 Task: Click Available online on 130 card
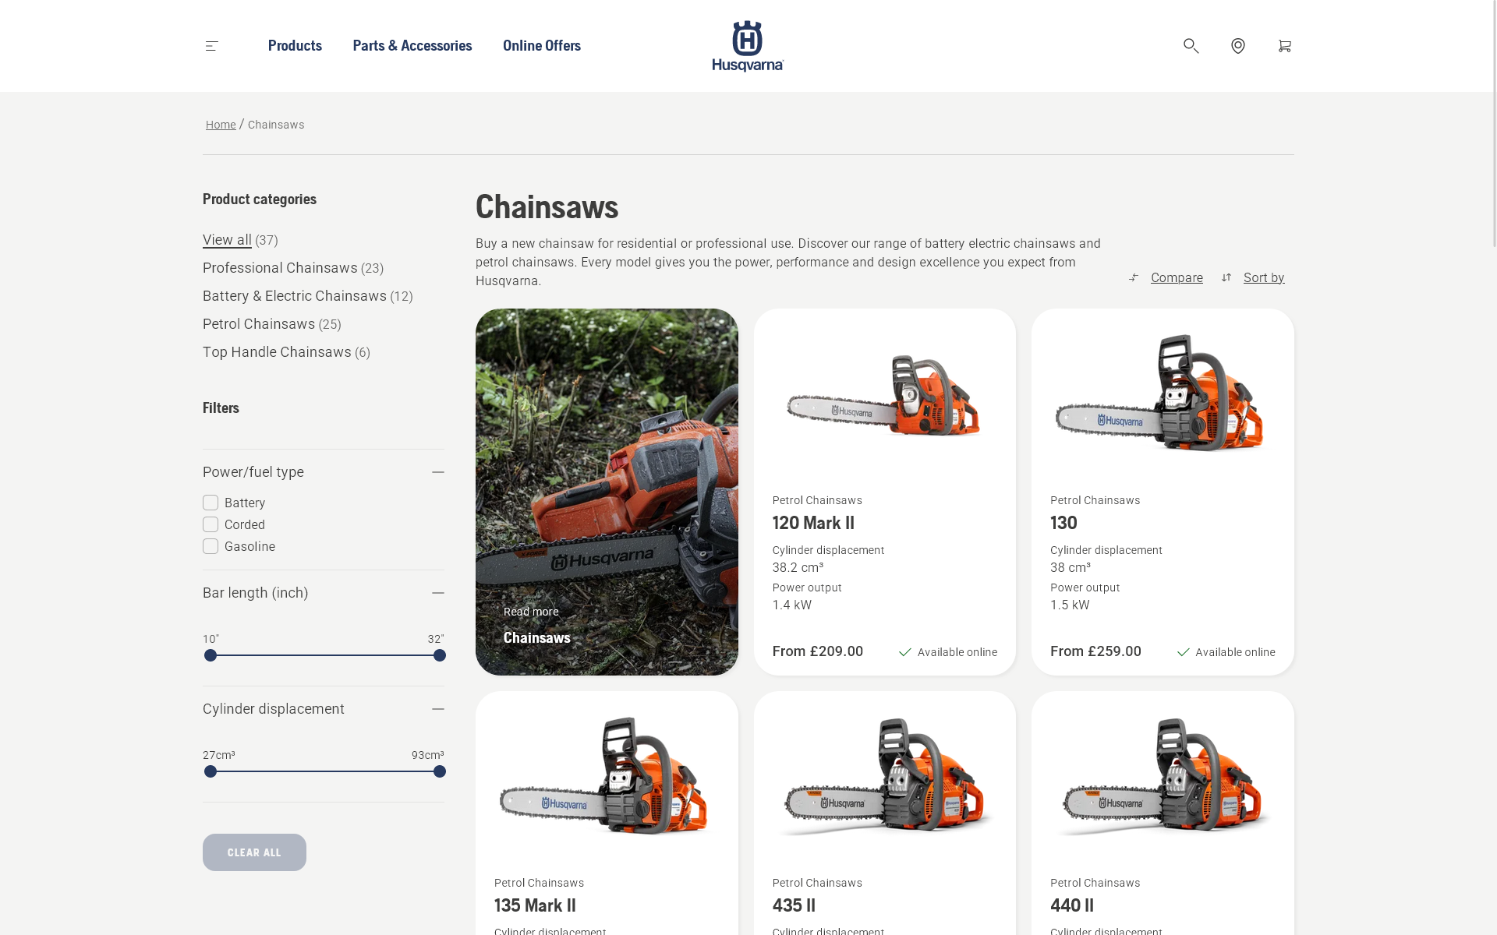click(x=1226, y=652)
